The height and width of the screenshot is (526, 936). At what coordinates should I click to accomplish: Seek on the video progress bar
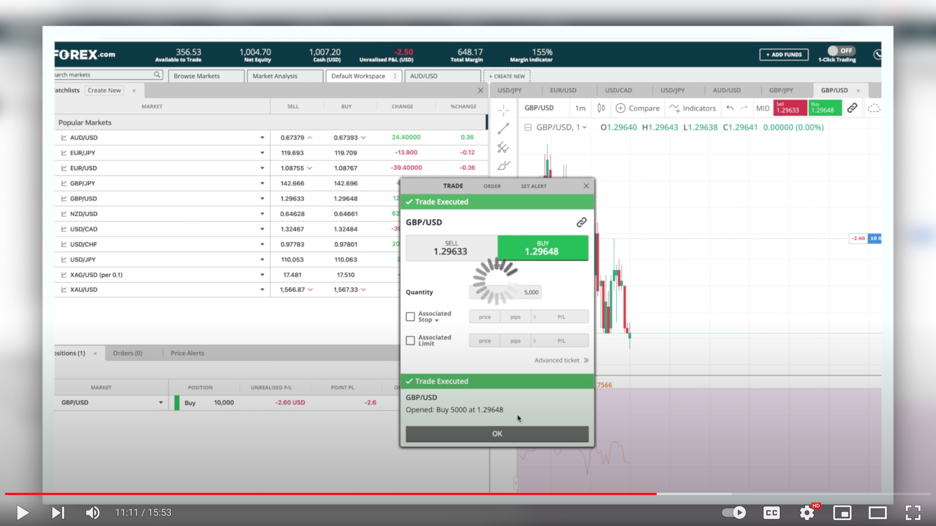coord(468,494)
